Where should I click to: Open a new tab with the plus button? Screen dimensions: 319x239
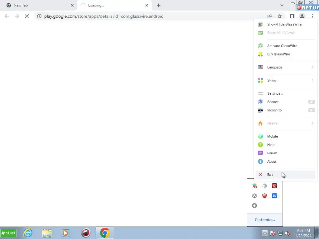(159, 5)
